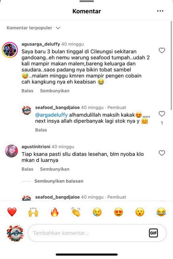Open the GIF picker button
Viewport: 173px width, 259px height.
(153, 233)
